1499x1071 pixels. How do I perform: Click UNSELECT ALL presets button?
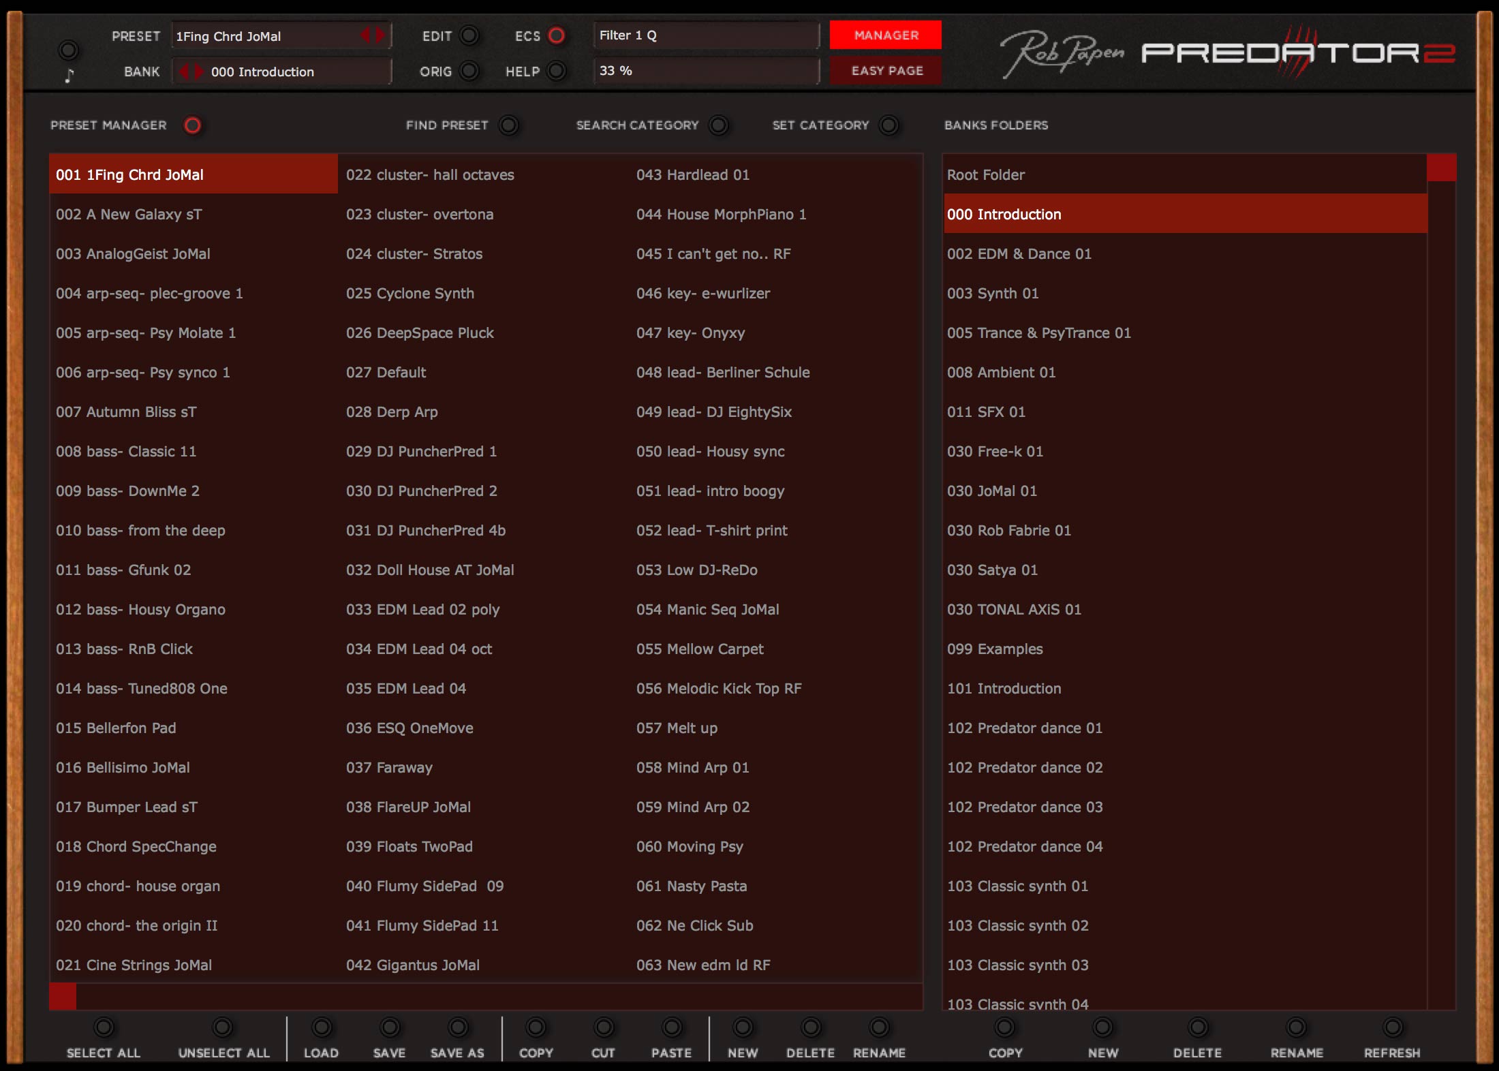(223, 1027)
